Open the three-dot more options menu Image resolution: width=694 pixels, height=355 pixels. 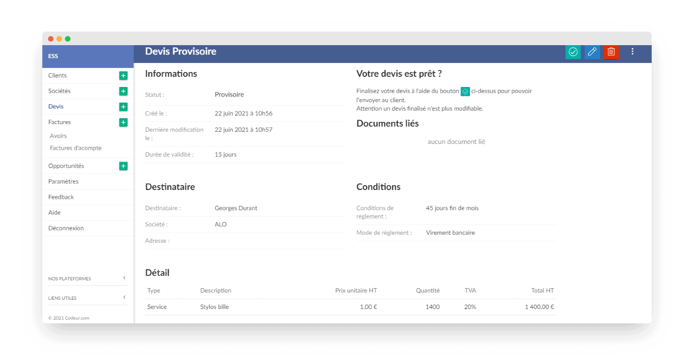coord(632,51)
